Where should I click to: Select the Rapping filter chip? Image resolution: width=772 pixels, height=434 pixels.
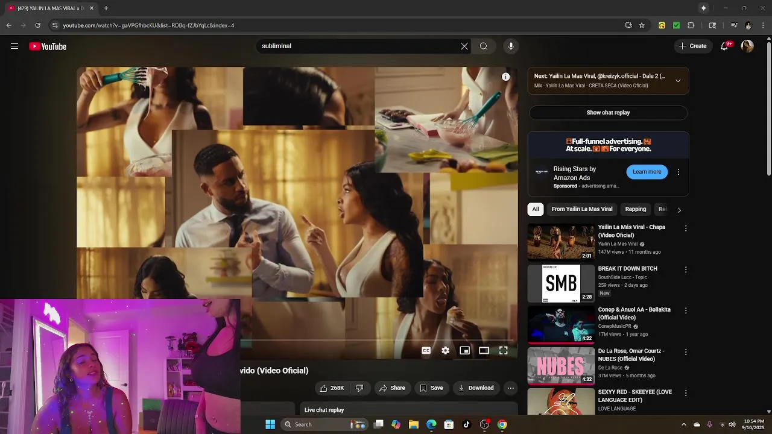tap(636, 209)
